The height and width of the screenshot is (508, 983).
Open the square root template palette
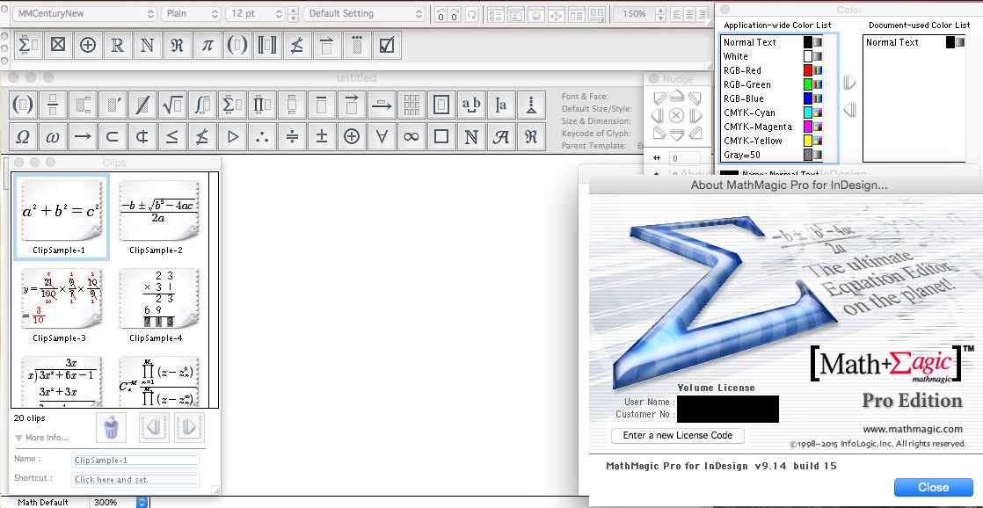pyautogui.click(x=171, y=105)
